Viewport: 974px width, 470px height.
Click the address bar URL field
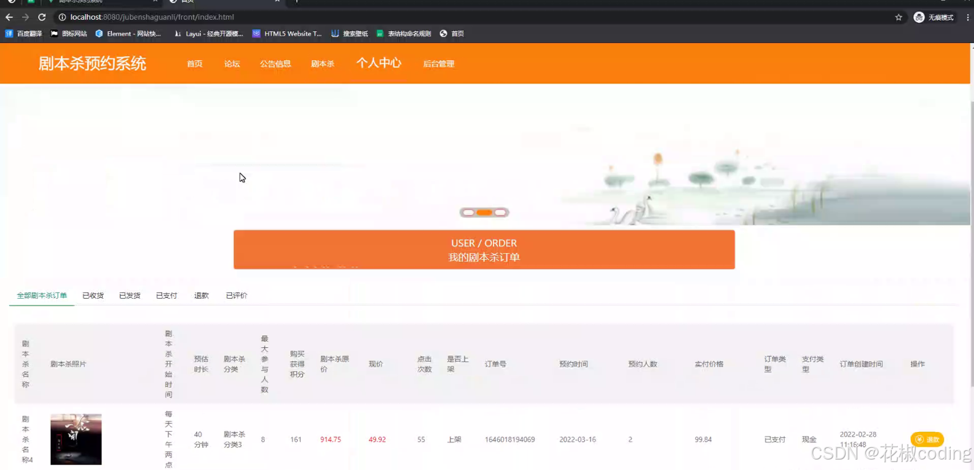[473, 17]
